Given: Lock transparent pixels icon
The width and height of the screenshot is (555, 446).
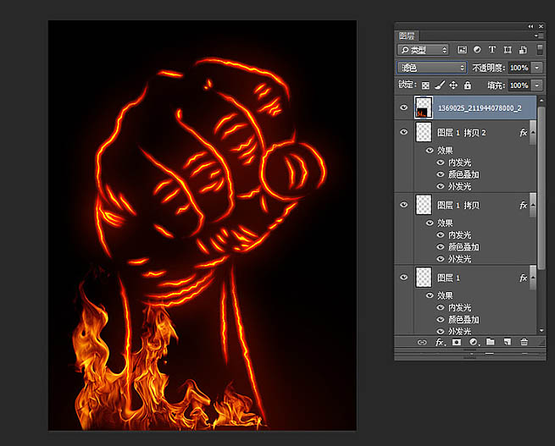Looking at the screenshot, I should tap(425, 85).
